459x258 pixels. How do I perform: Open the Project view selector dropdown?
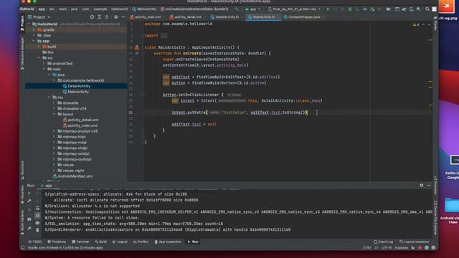[x=39, y=17]
